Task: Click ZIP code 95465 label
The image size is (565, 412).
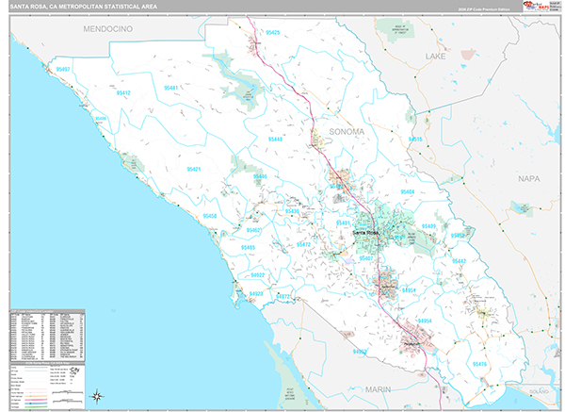Action: (248, 247)
